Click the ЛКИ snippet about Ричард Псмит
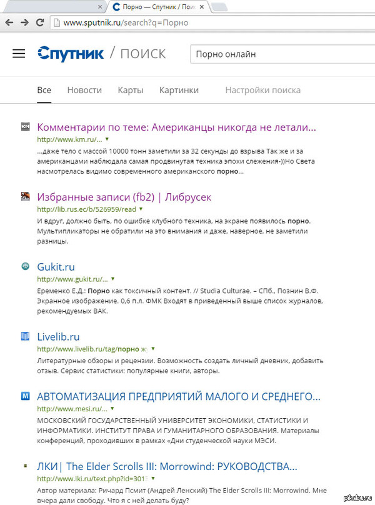This screenshot has height=505, width=375. (x=182, y=496)
